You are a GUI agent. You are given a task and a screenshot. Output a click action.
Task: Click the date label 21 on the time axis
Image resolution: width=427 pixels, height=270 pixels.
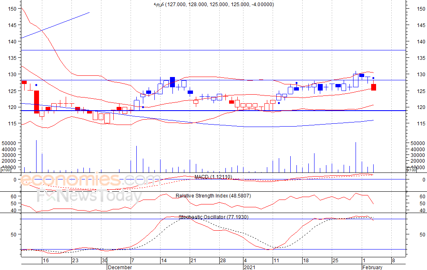coord(193,261)
